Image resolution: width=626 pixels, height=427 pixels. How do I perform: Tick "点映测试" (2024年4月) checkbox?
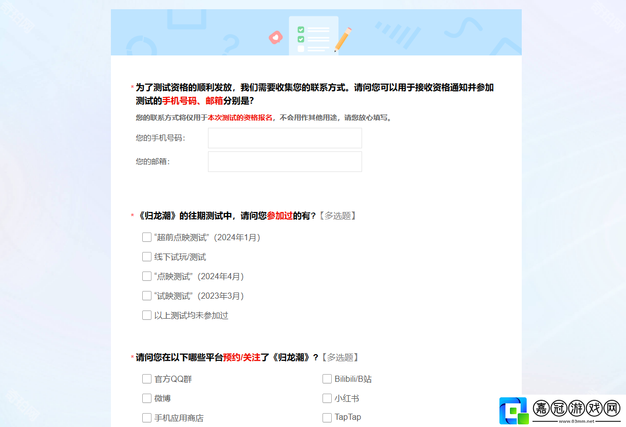[x=147, y=276]
